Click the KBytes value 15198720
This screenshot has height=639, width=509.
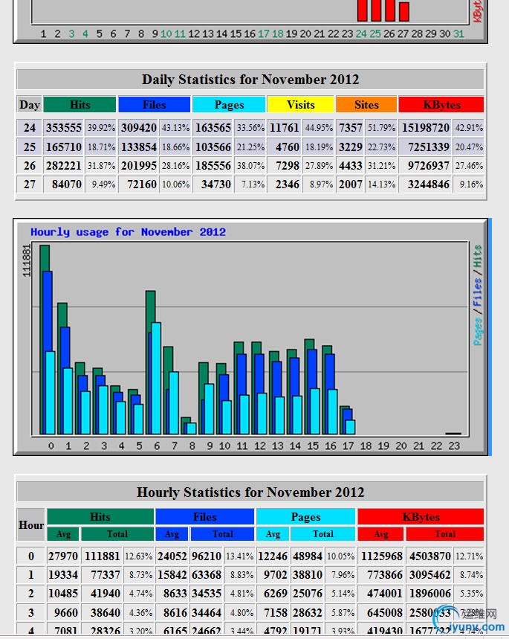(426, 128)
